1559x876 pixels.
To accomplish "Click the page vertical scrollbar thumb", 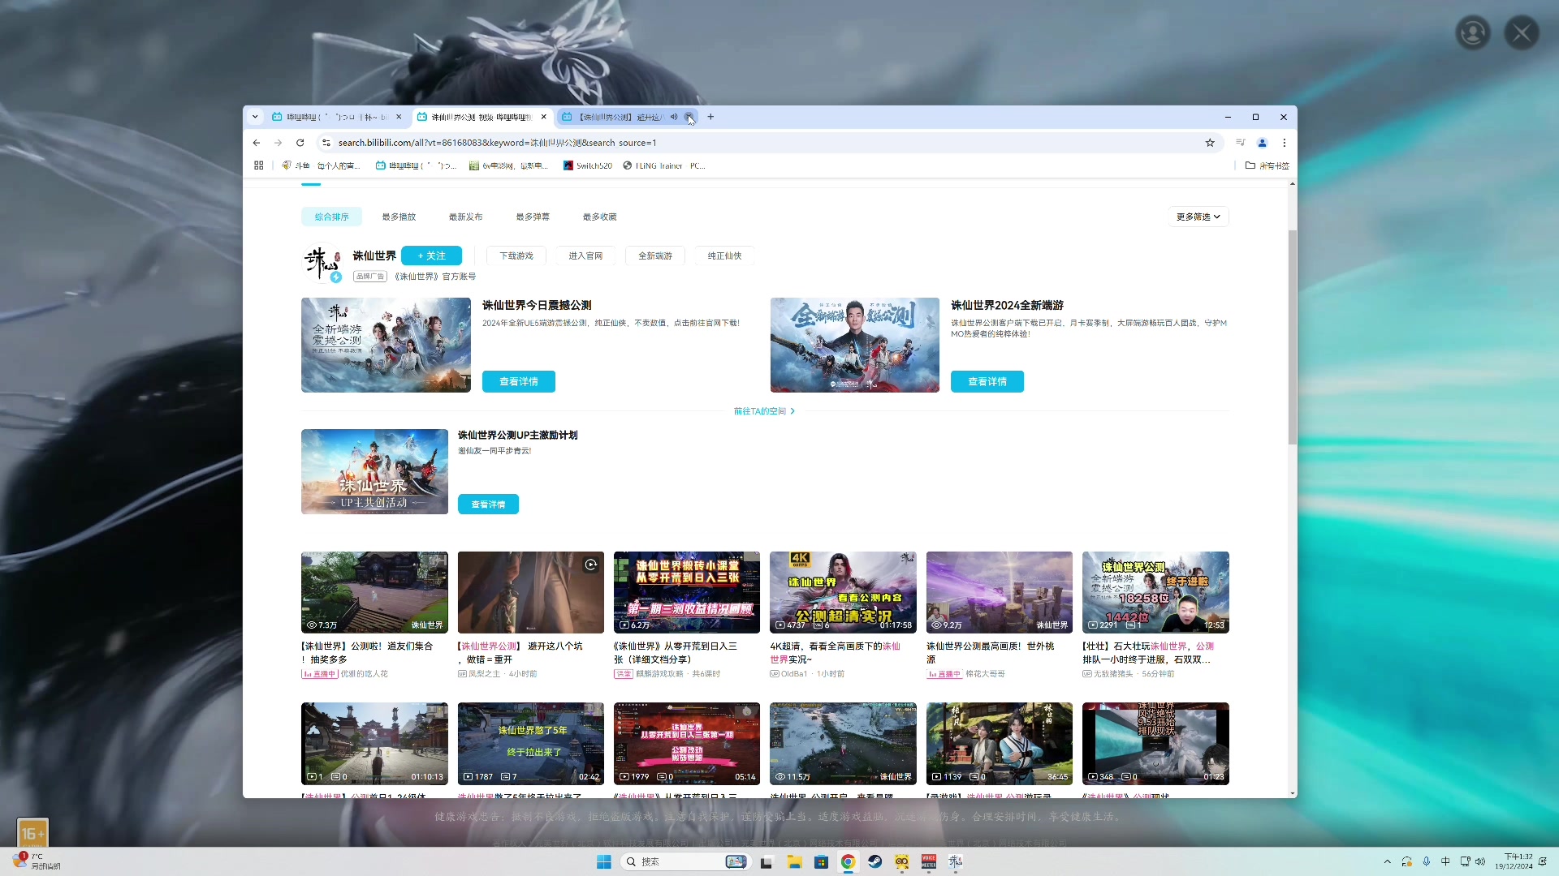I will 1292,337.
